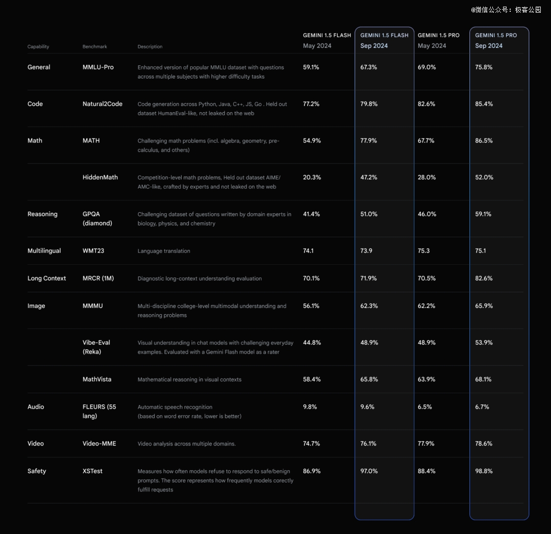This screenshot has width=551, height=534.
Task: Select the 86.5% MATH score
Action: pos(484,141)
